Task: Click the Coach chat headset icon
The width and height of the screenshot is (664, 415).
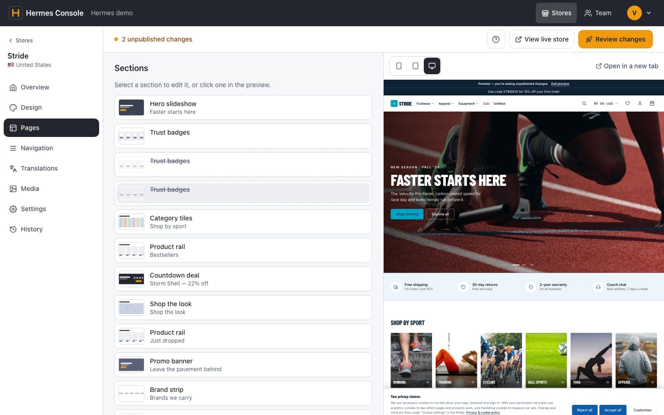Action: [598, 287]
